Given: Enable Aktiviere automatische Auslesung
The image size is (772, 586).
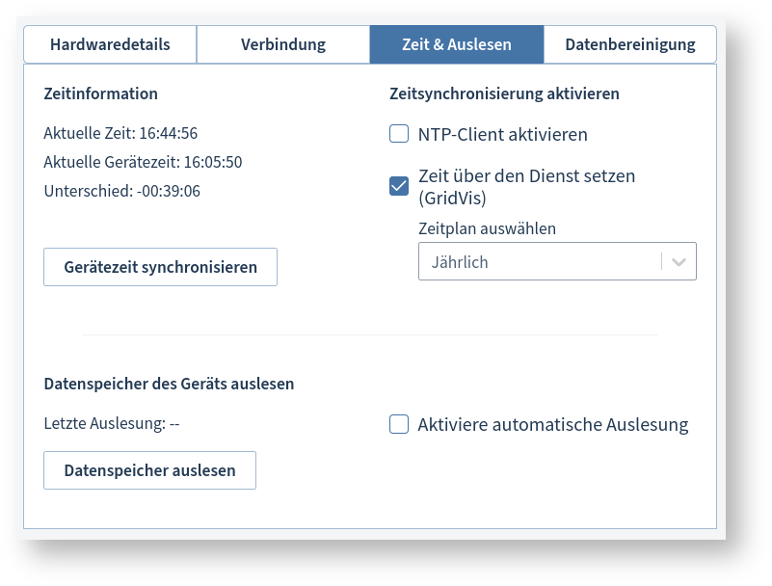Looking at the screenshot, I should [399, 424].
